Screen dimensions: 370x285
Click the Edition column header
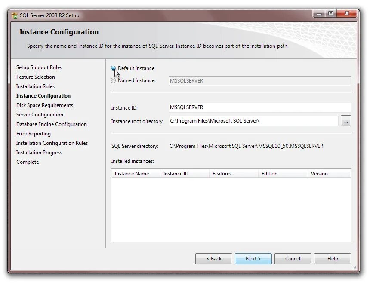283,174
